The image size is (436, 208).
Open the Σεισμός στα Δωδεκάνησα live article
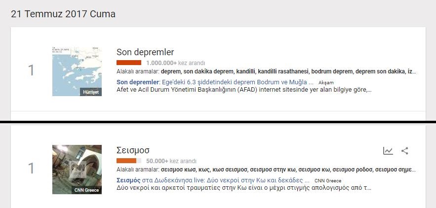click(213, 180)
